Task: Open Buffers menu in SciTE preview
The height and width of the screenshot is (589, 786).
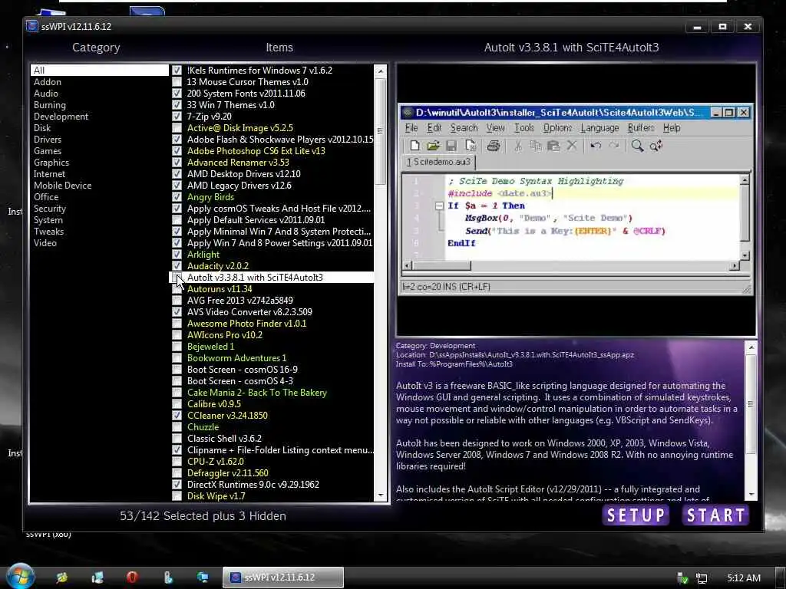Action: click(641, 128)
